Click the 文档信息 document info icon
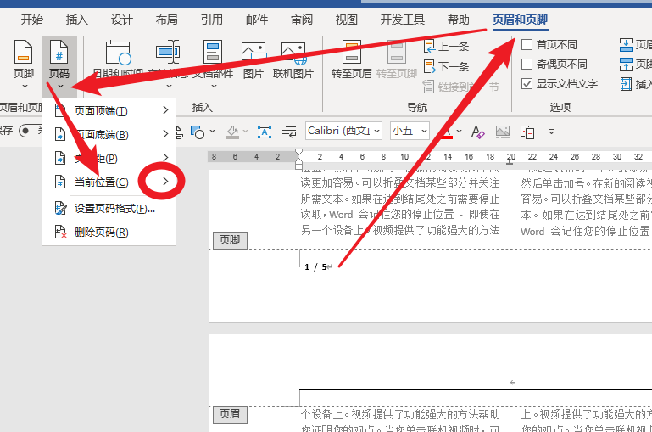 pos(168,52)
